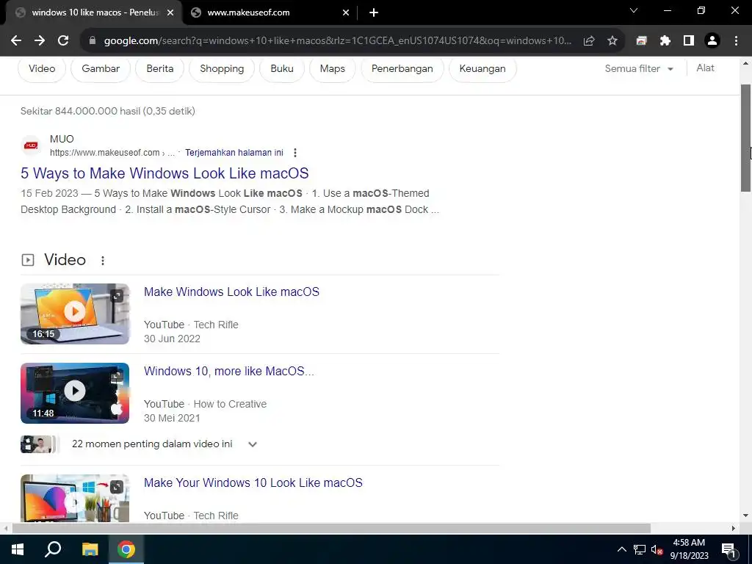The image size is (752, 564).
Task: Open tab search chevron in title bar
Action: click(x=634, y=10)
